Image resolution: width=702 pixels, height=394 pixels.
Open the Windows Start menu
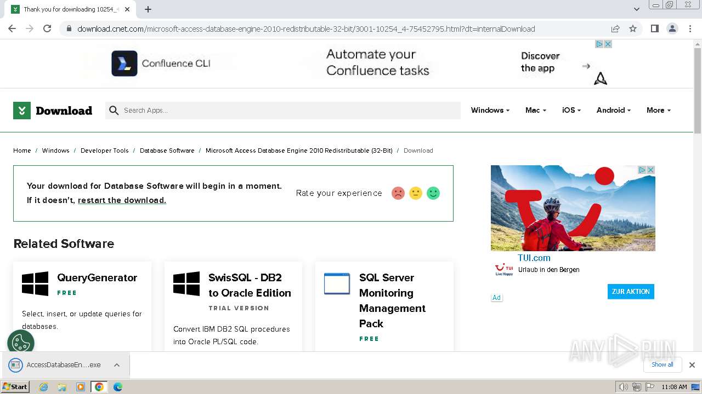click(x=15, y=386)
